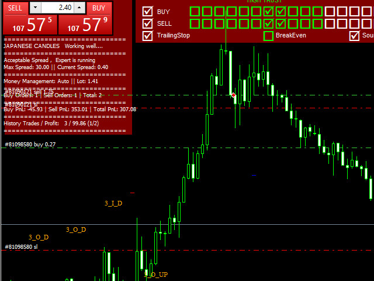Tick the second green box in SELL row
This screenshot has height=281, width=374.
click(x=207, y=23)
